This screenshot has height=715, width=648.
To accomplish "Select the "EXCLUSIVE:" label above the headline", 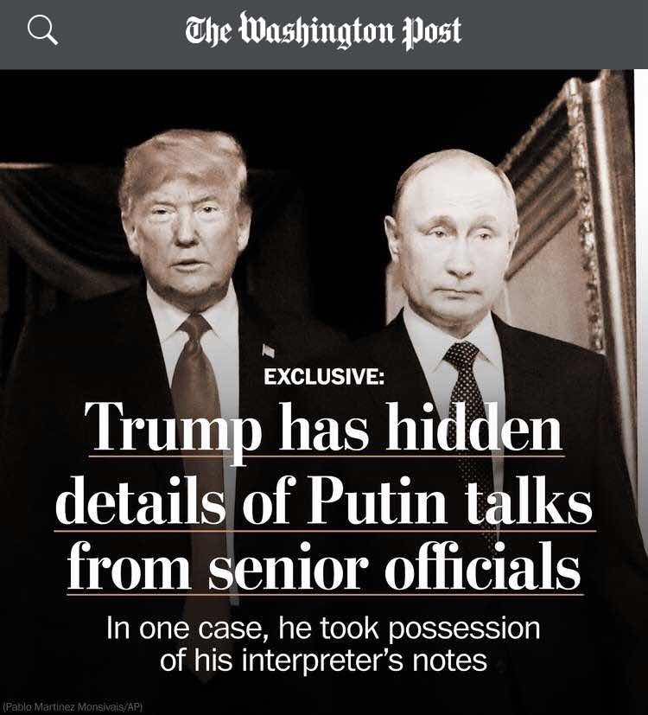I will point(324,377).
